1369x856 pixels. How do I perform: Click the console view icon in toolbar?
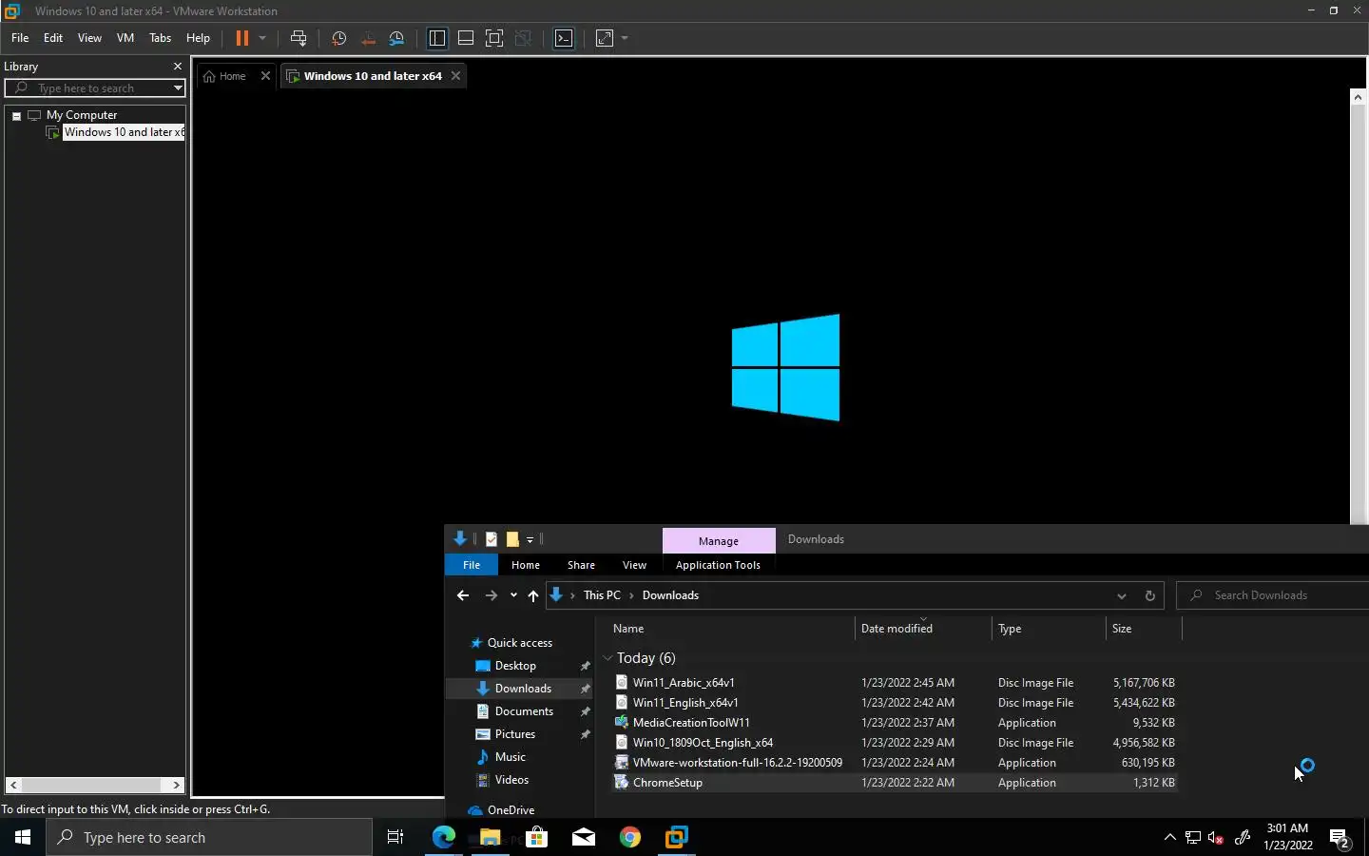click(564, 38)
